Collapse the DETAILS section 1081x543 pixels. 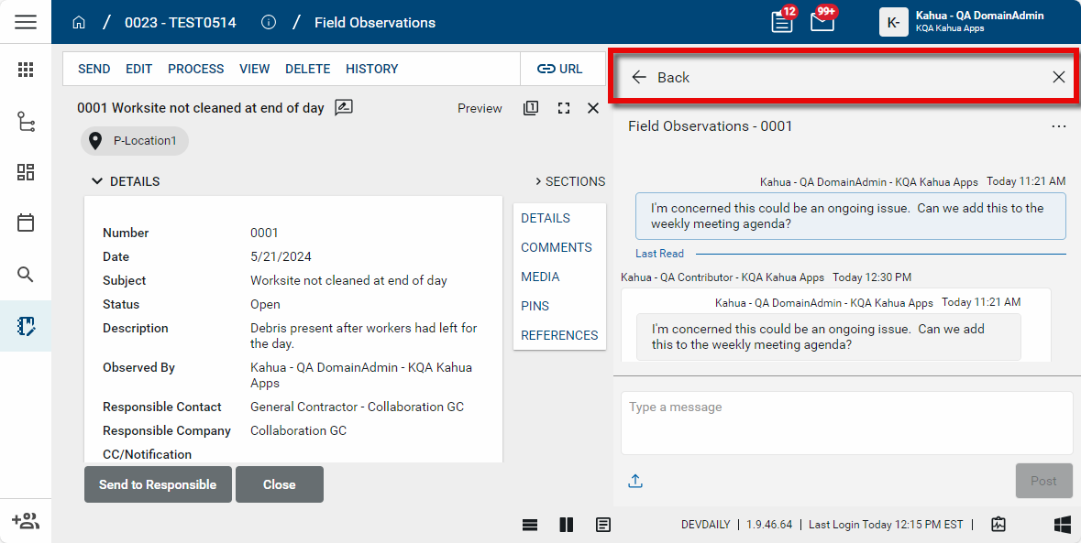click(97, 181)
